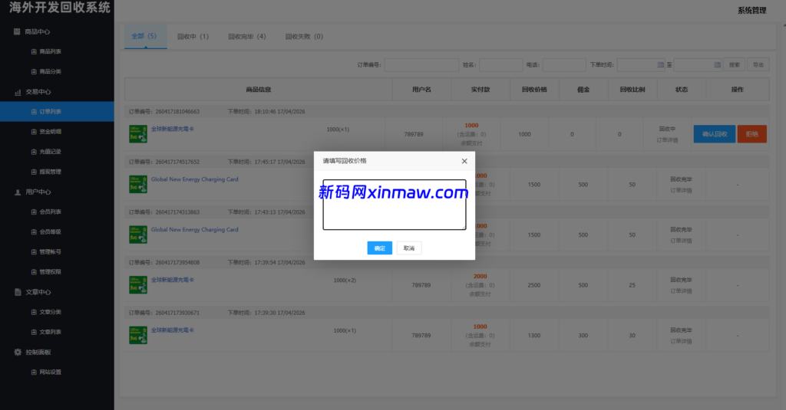The image size is (786, 410).
Task: Open the calendar icon in the end date field after 至
Action: coord(717,65)
